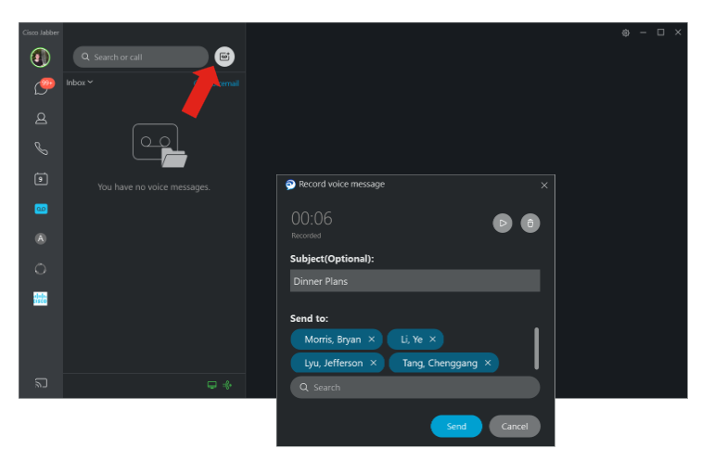Maximize the Cisco Jabber window
This screenshot has width=714, height=474.
[x=660, y=32]
